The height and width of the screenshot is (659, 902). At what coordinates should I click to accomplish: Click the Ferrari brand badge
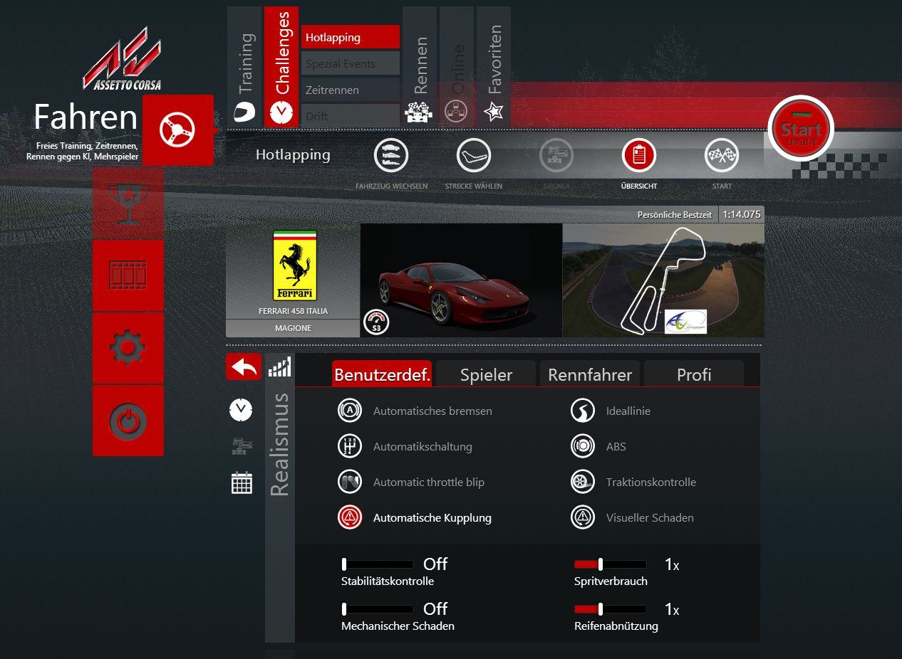pyautogui.click(x=294, y=265)
